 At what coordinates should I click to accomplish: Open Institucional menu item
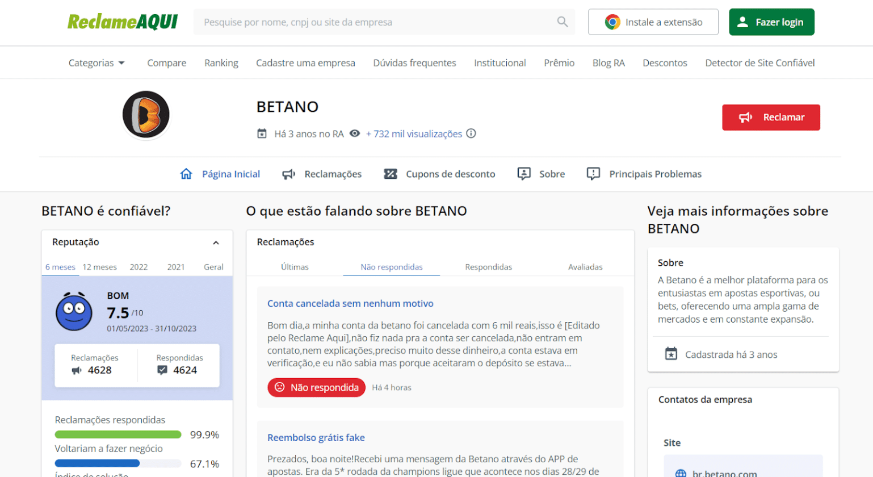coord(500,63)
